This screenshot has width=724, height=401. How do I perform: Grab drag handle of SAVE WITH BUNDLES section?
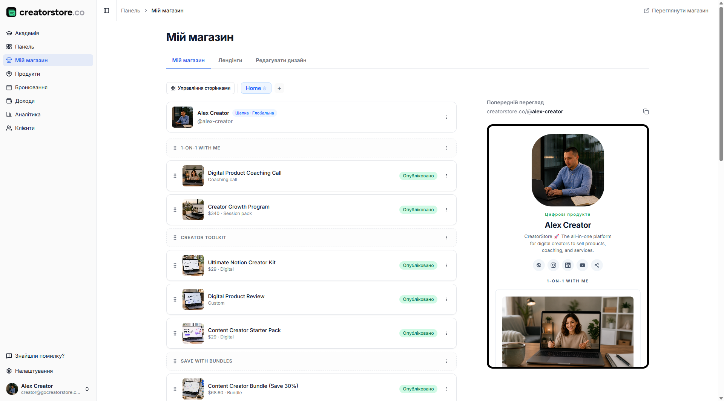pos(175,361)
